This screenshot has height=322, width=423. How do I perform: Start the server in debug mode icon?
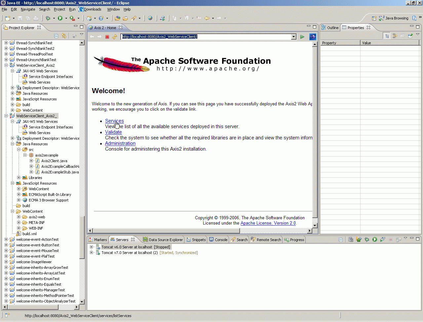point(367,239)
